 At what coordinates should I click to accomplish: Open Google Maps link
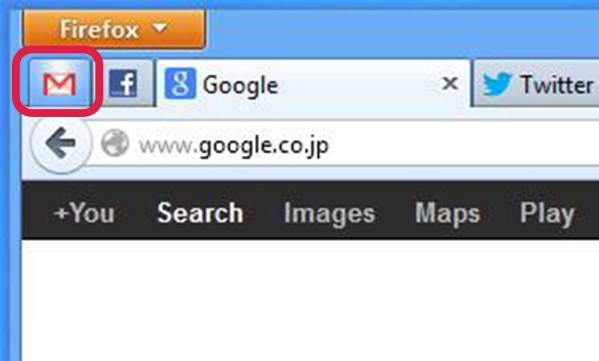point(448,213)
